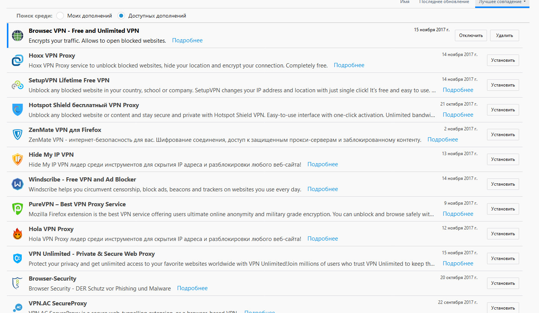Select the 'Моих дополнений' radio button
Viewport: 539px width, 313px height.
[60, 16]
